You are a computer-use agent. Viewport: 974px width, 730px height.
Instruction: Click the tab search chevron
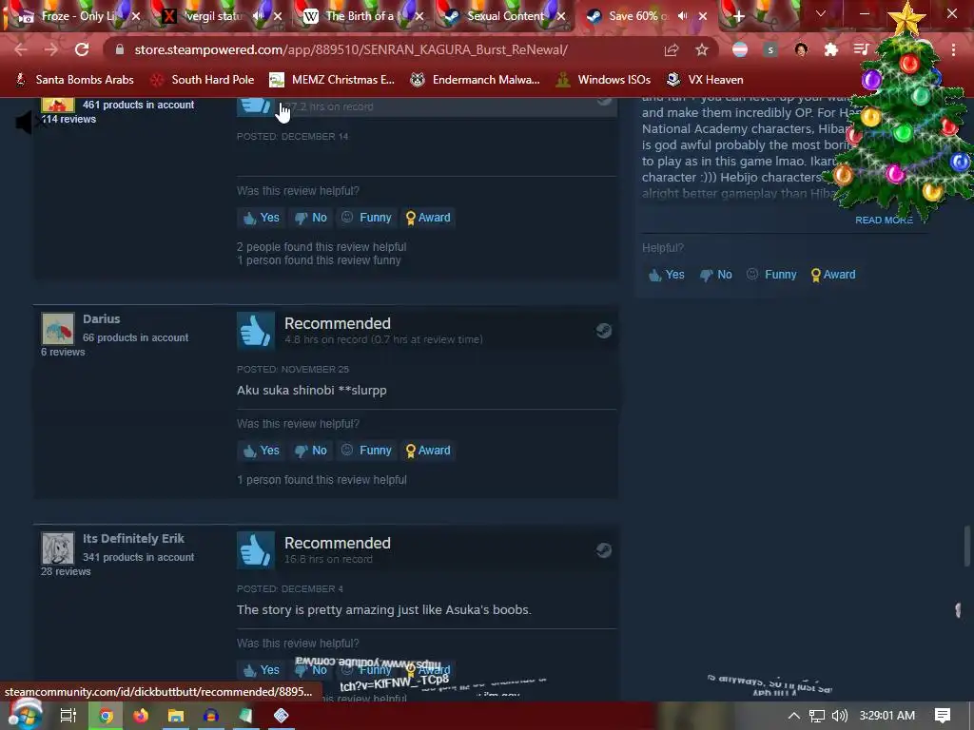coord(821,13)
